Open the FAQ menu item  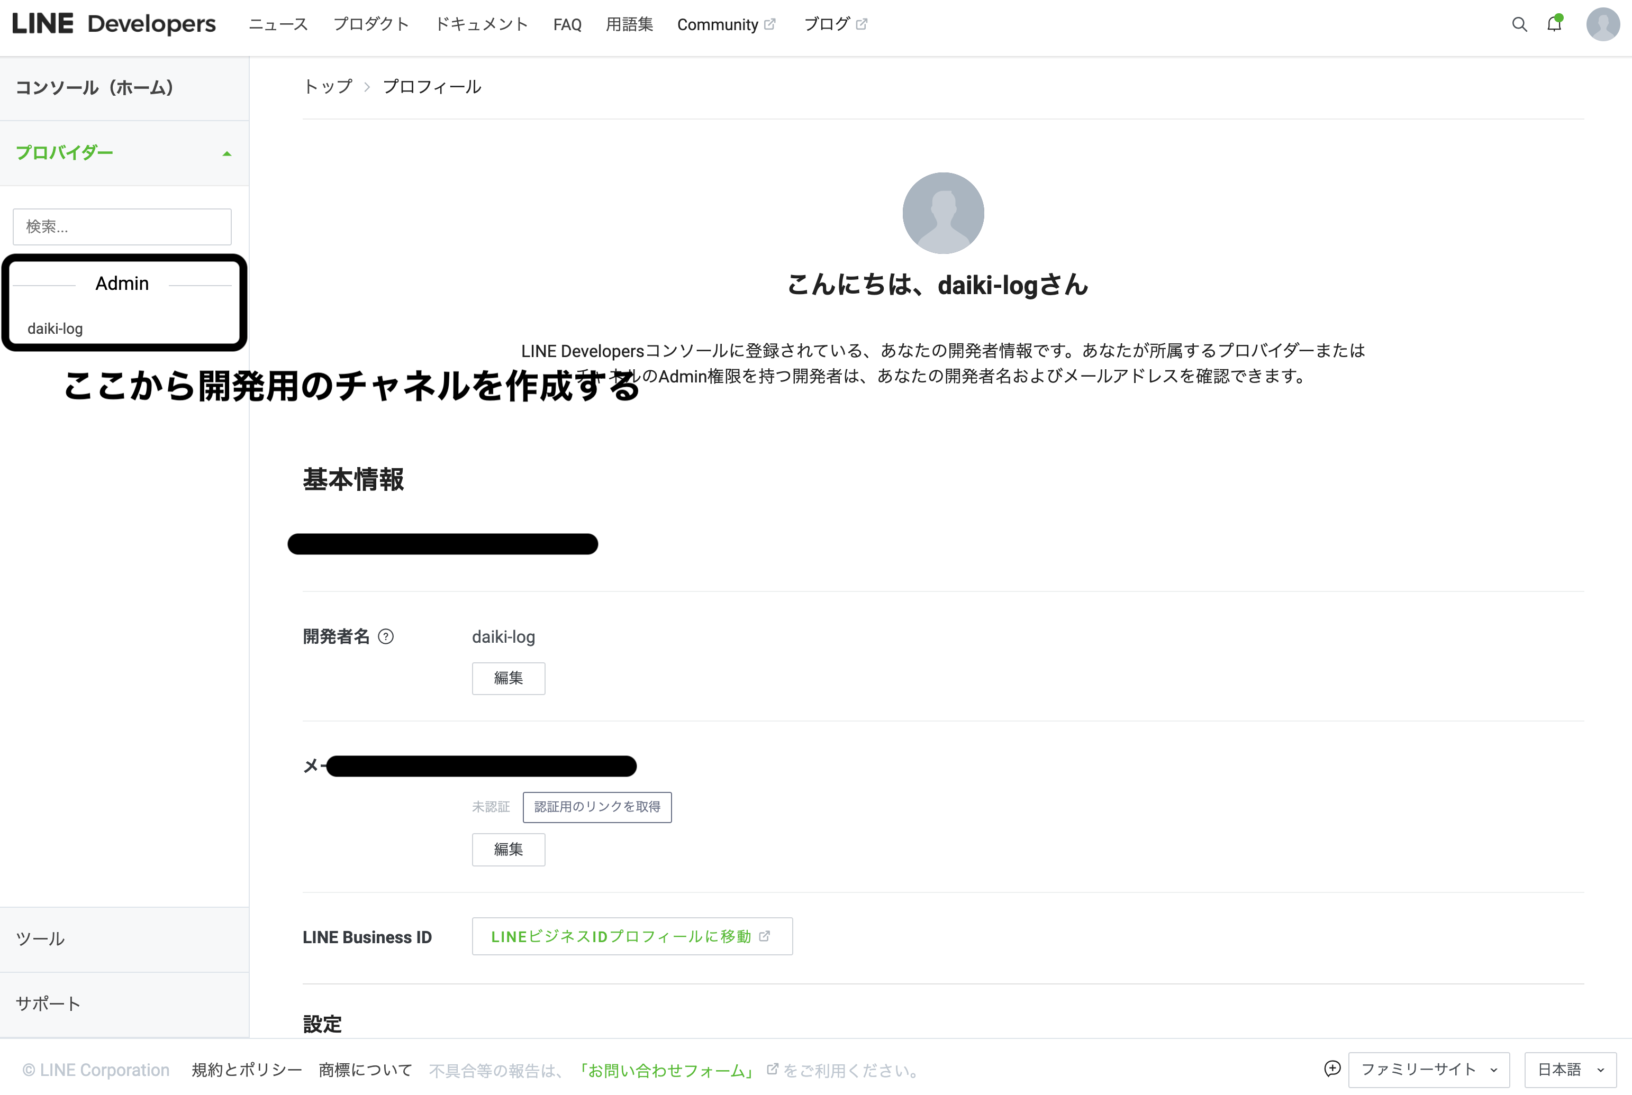[567, 24]
